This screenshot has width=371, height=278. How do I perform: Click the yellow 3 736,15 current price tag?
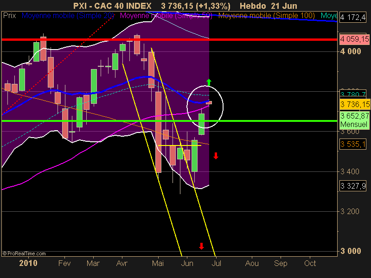coord(354,104)
